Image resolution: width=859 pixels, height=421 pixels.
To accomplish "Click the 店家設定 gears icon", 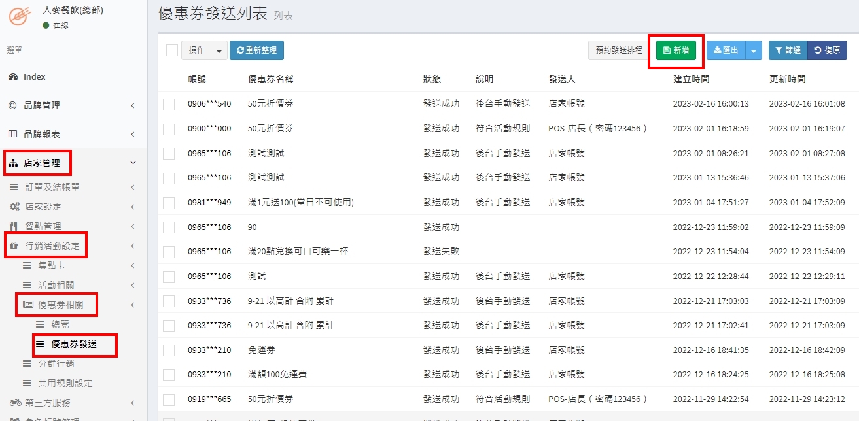I will (x=14, y=207).
